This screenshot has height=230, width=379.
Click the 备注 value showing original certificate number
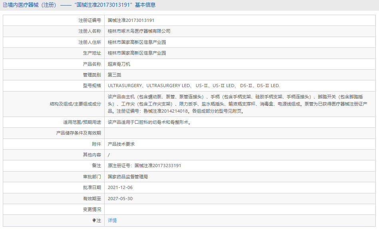[144, 166]
